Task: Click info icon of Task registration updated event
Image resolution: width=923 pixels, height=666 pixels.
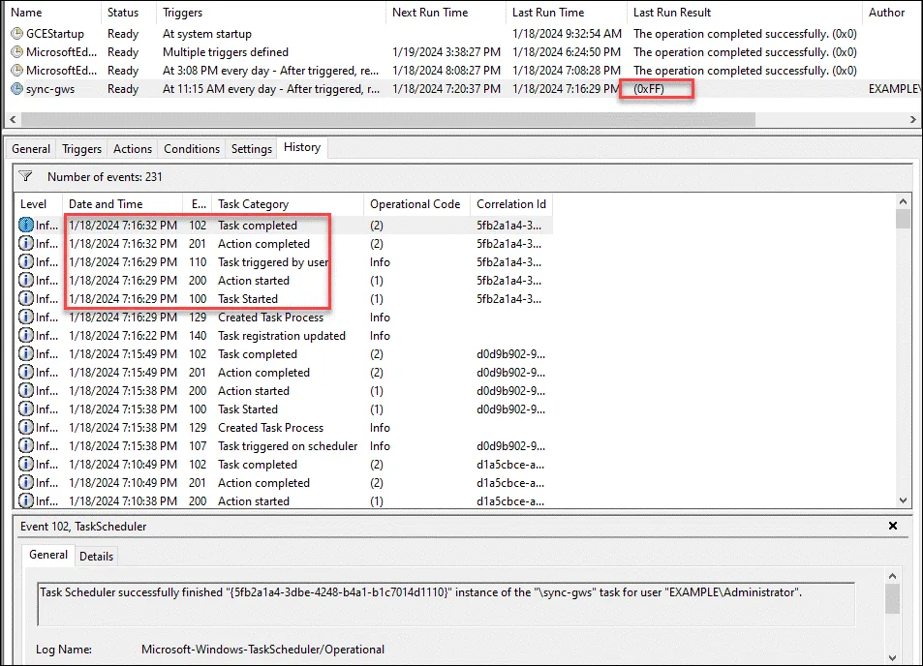Action: coord(26,335)
